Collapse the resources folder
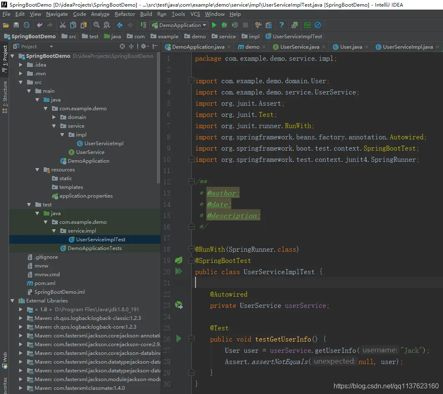The image size is (443, 394). click(37, 170)
